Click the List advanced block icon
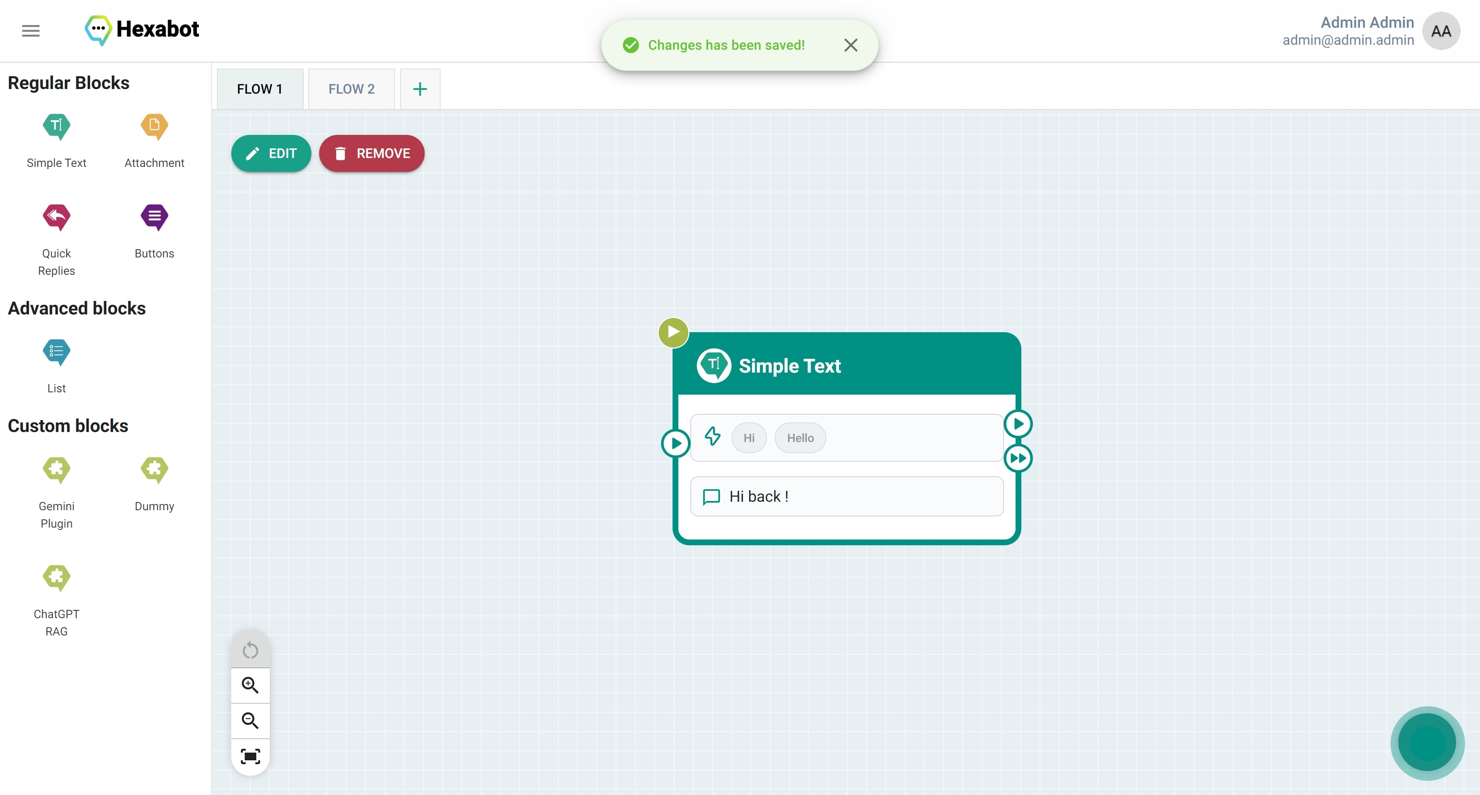The width and height of the screenshot is (1480, 795). coord(56,351)
